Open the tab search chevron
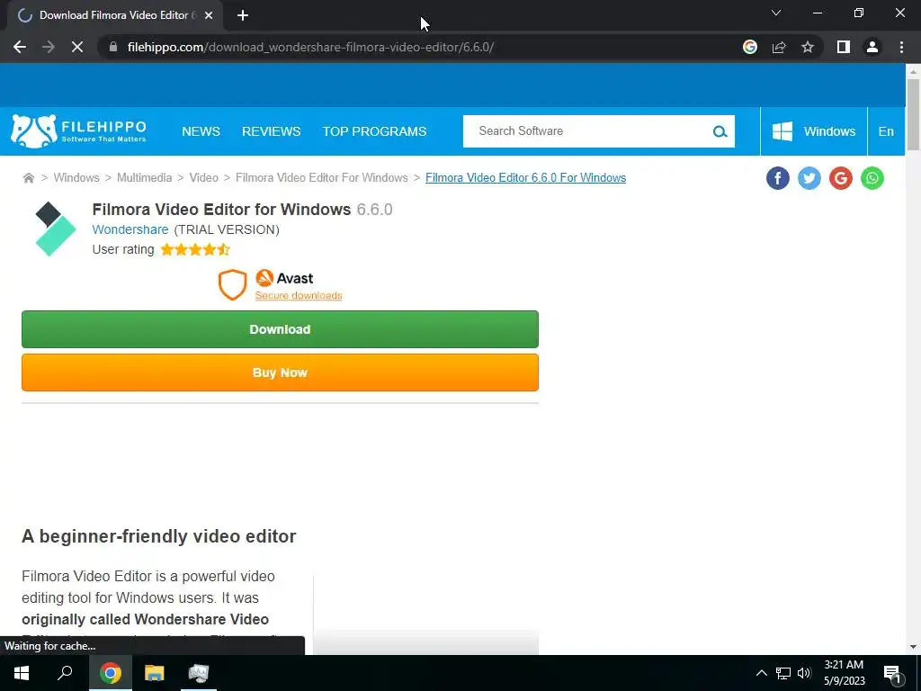921x691 pixels. click(776, 13)
